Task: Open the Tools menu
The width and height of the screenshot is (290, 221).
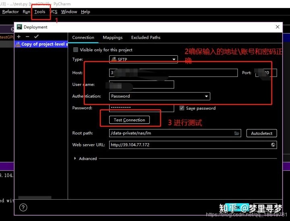Action: tap(40, 12)
